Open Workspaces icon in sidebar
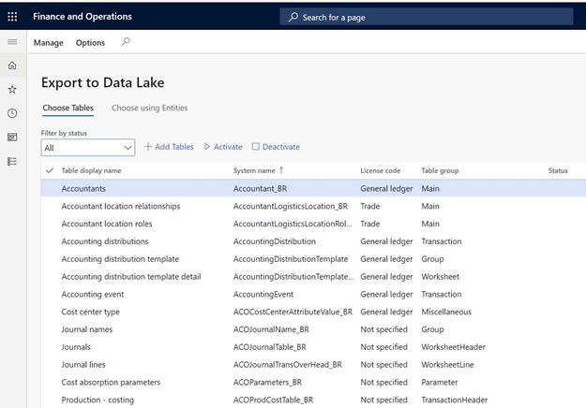586x408 pixels. pos(12,138)
